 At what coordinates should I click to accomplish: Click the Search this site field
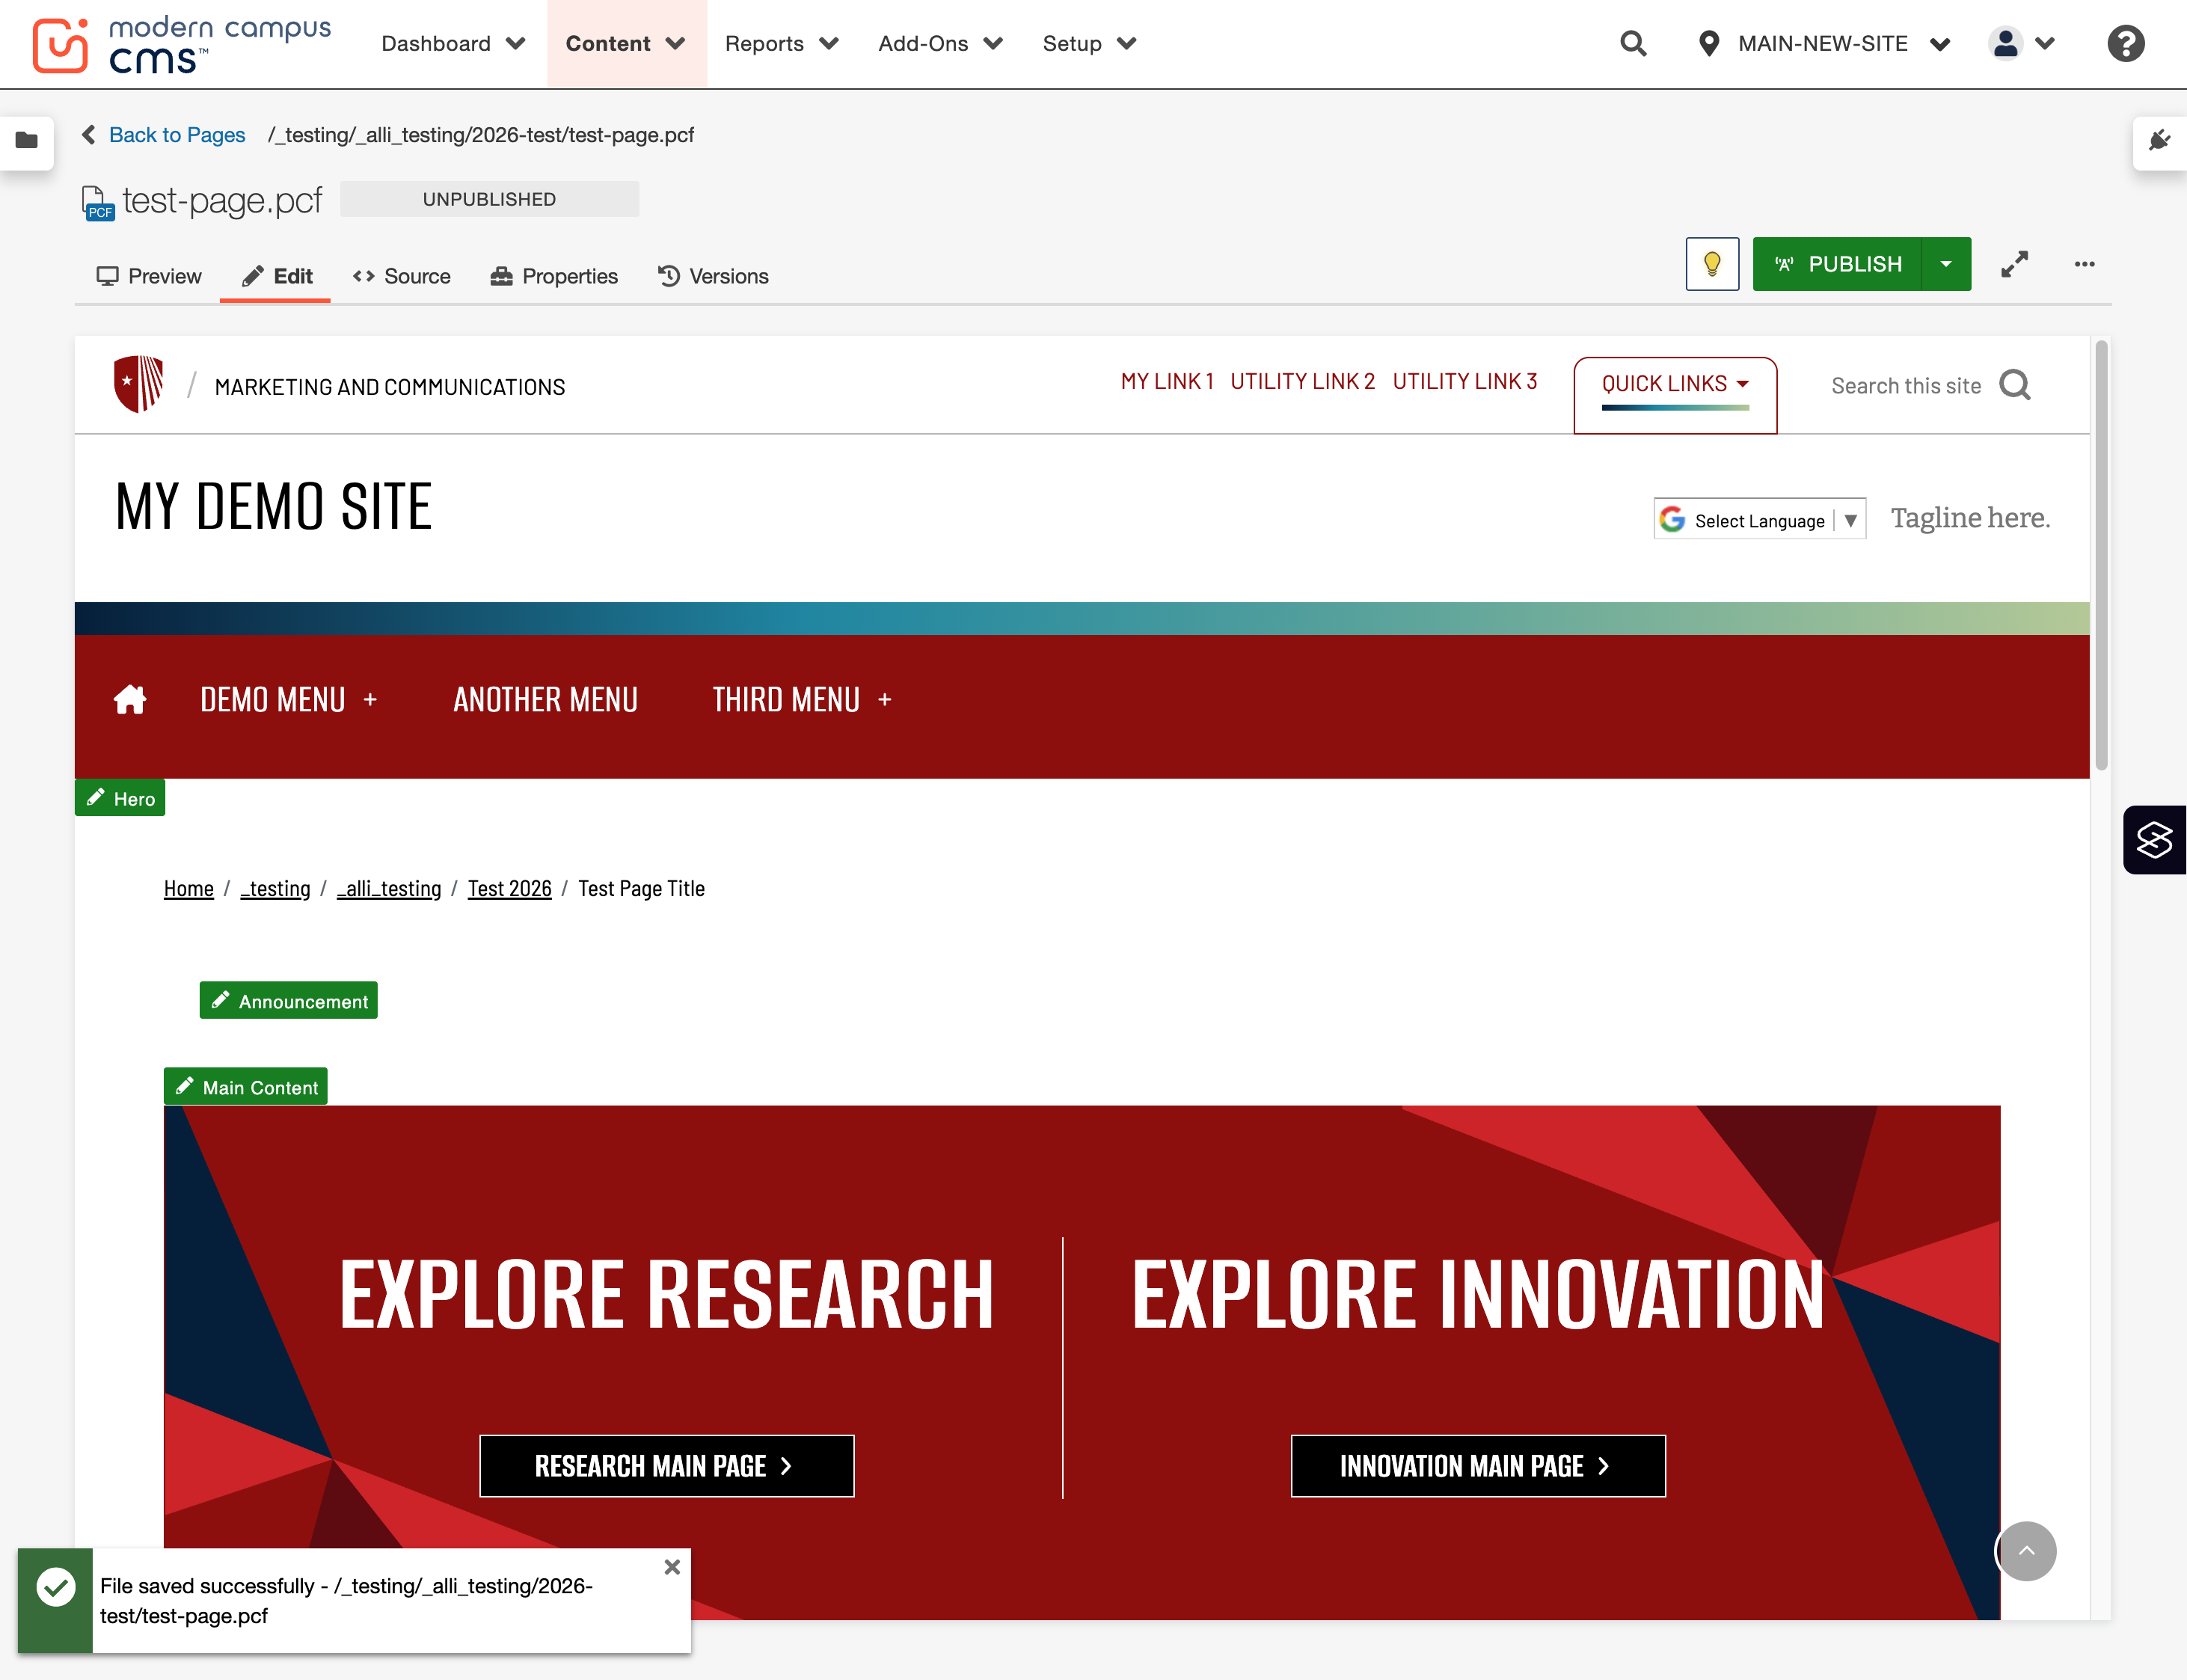pos(1906,386)
